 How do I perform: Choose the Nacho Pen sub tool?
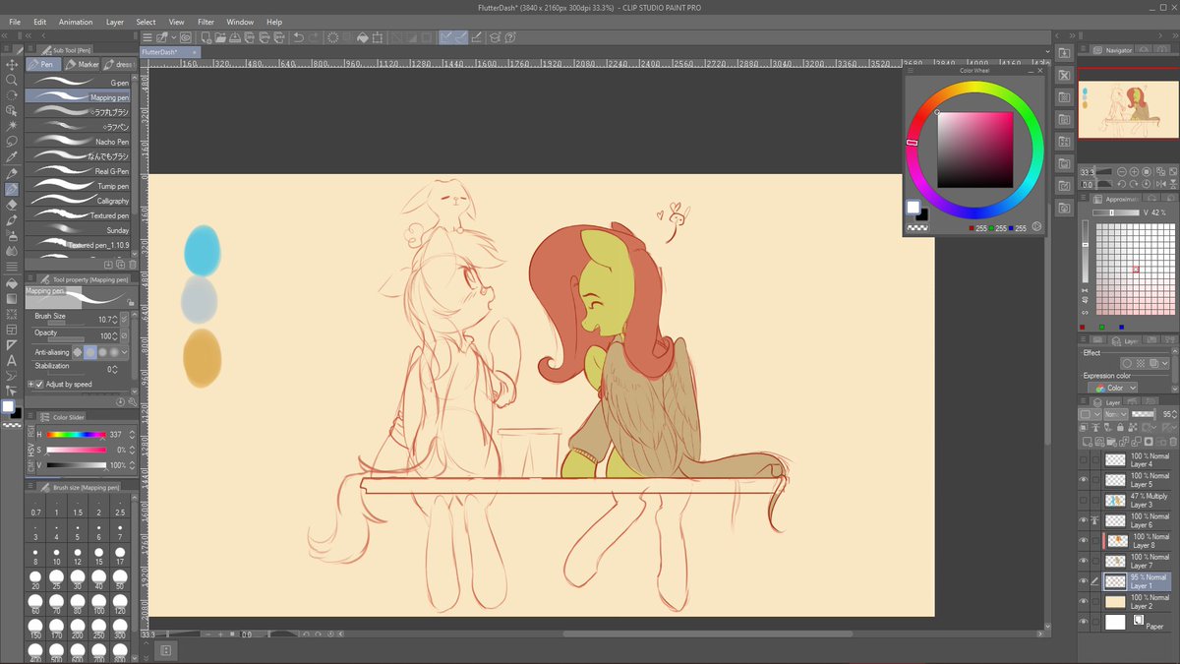(78, 142)
